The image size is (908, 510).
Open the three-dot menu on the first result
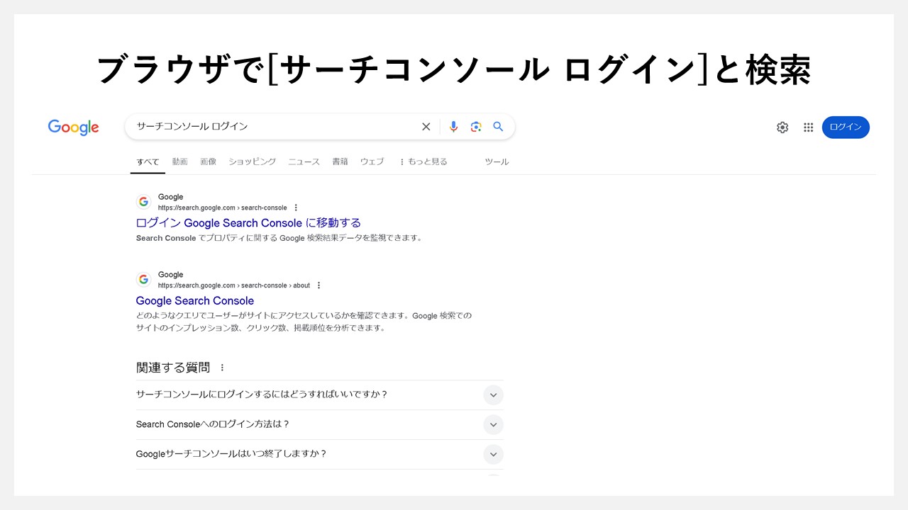[295, 207]
